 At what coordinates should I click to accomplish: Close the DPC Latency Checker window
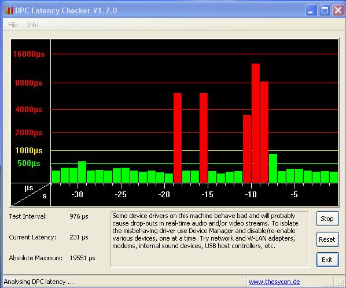[338, 10]
